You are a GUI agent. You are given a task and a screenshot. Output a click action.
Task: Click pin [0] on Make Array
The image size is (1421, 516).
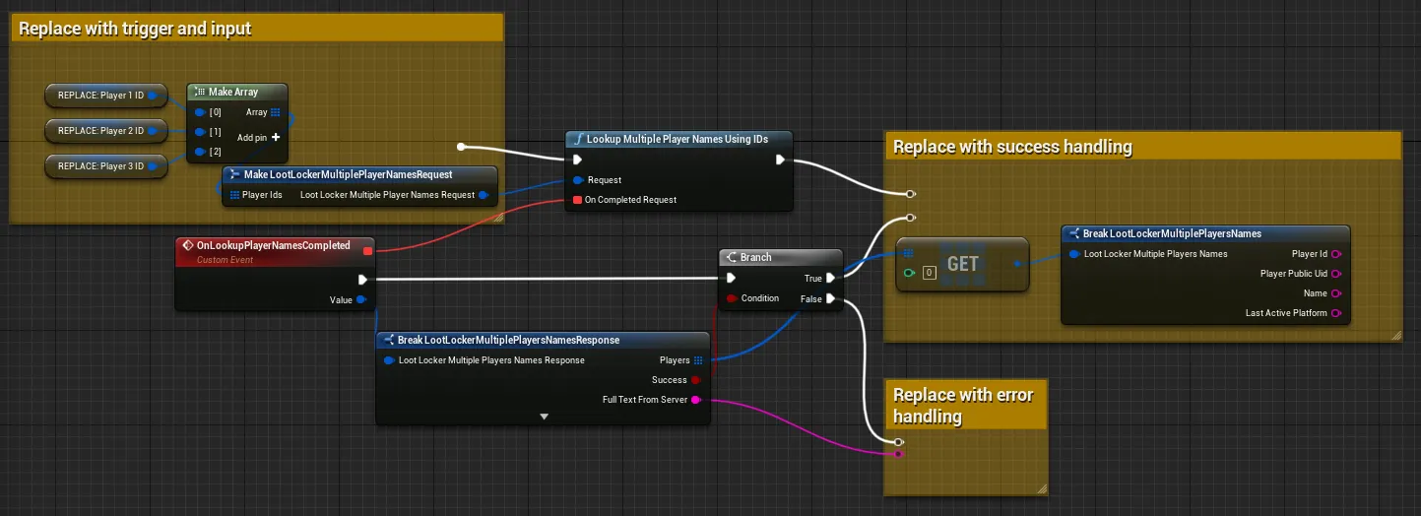click(200, 112)
